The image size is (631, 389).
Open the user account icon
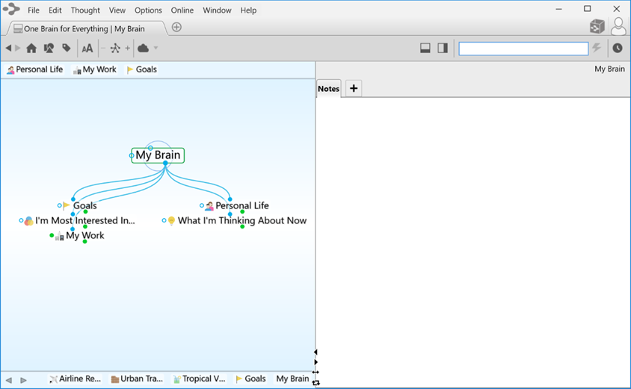tap(618, 27)
